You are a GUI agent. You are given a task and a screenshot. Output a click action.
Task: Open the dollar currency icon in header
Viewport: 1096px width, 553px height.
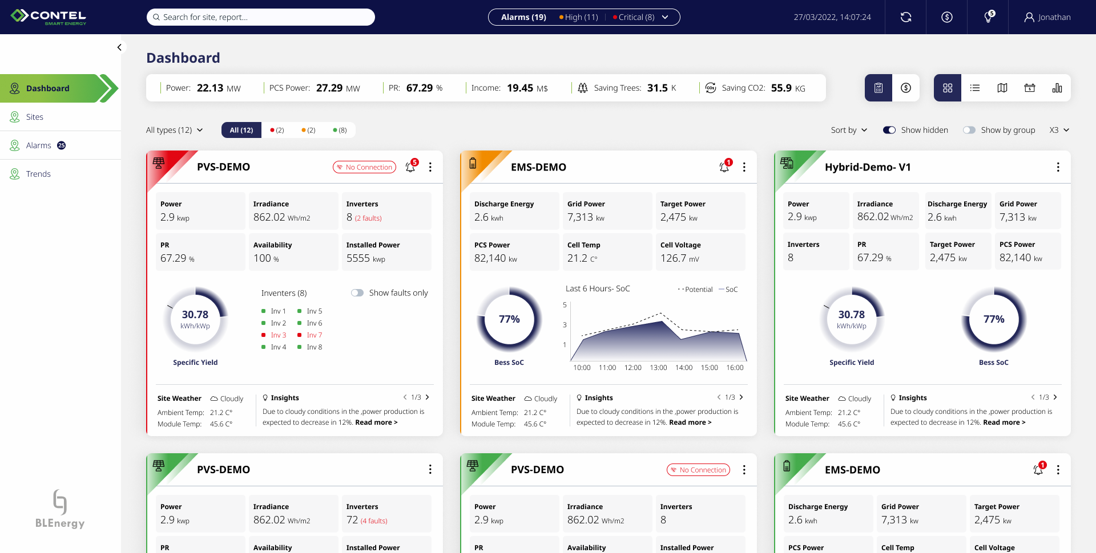947,17
